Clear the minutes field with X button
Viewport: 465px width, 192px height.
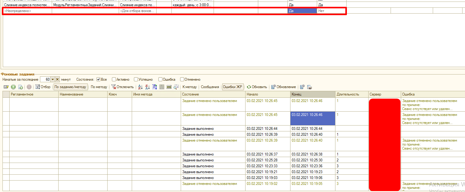pos(57,79)
